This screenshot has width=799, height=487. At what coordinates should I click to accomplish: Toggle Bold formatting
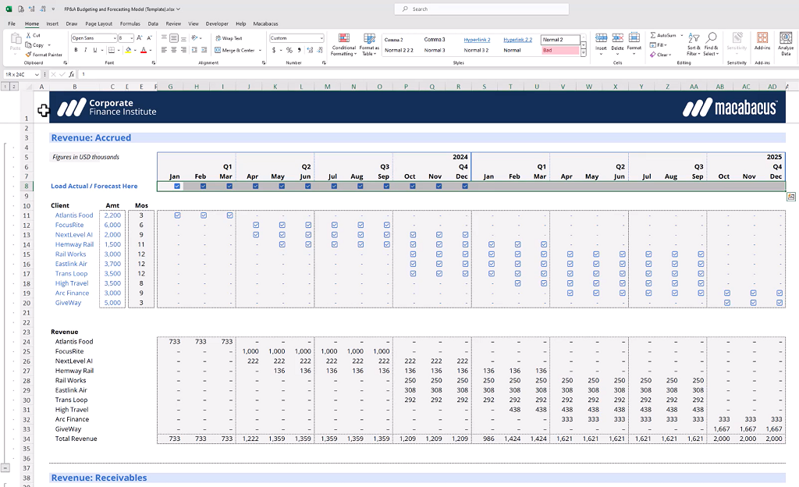(x=76, y=50)
